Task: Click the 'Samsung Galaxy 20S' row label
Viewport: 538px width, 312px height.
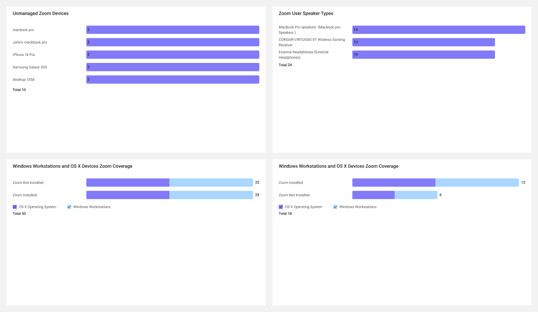Action: tap(30, 67)
